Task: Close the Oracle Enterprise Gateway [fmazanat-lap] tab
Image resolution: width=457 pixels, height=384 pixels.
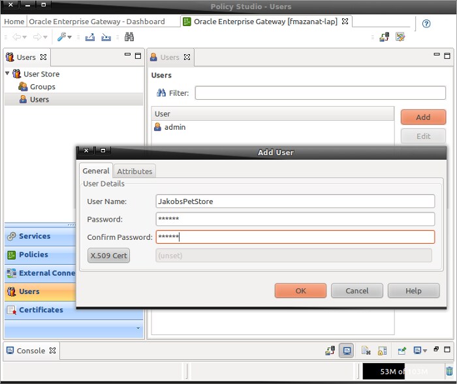Action: point(345,22)
